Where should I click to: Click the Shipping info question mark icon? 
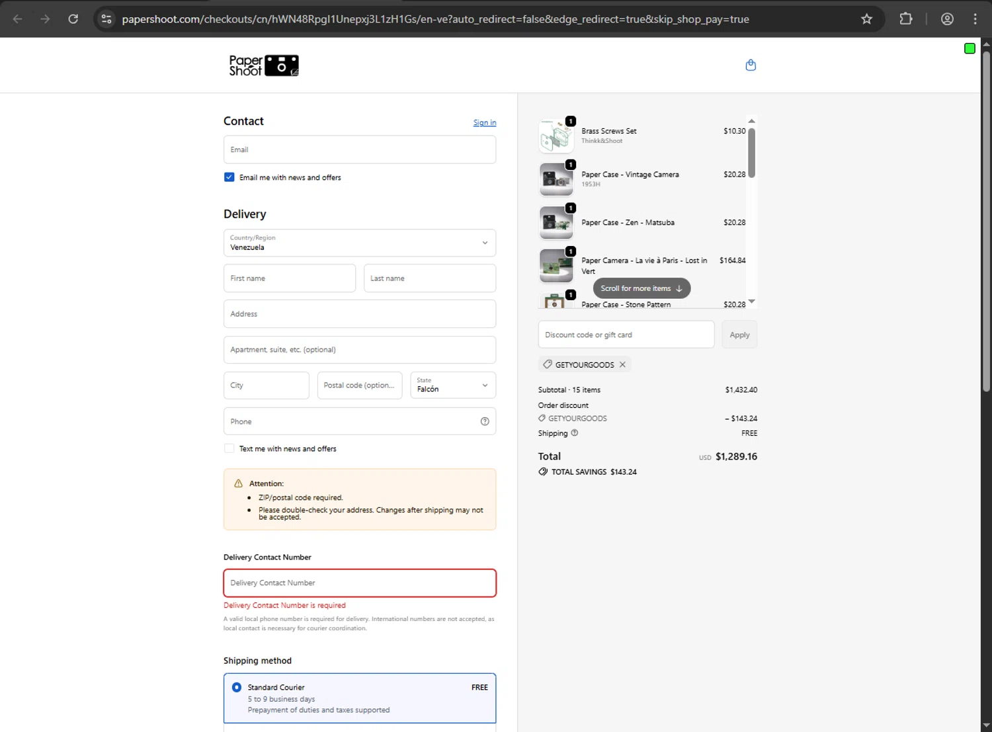[x=574, y=433]
